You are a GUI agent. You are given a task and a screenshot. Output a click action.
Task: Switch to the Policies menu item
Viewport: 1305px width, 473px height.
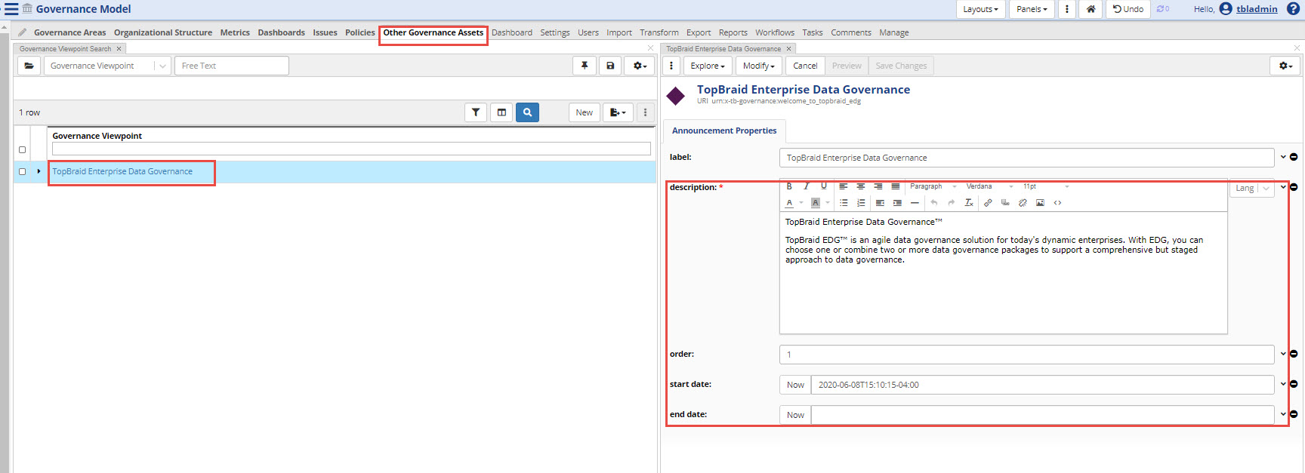(359, 32)
